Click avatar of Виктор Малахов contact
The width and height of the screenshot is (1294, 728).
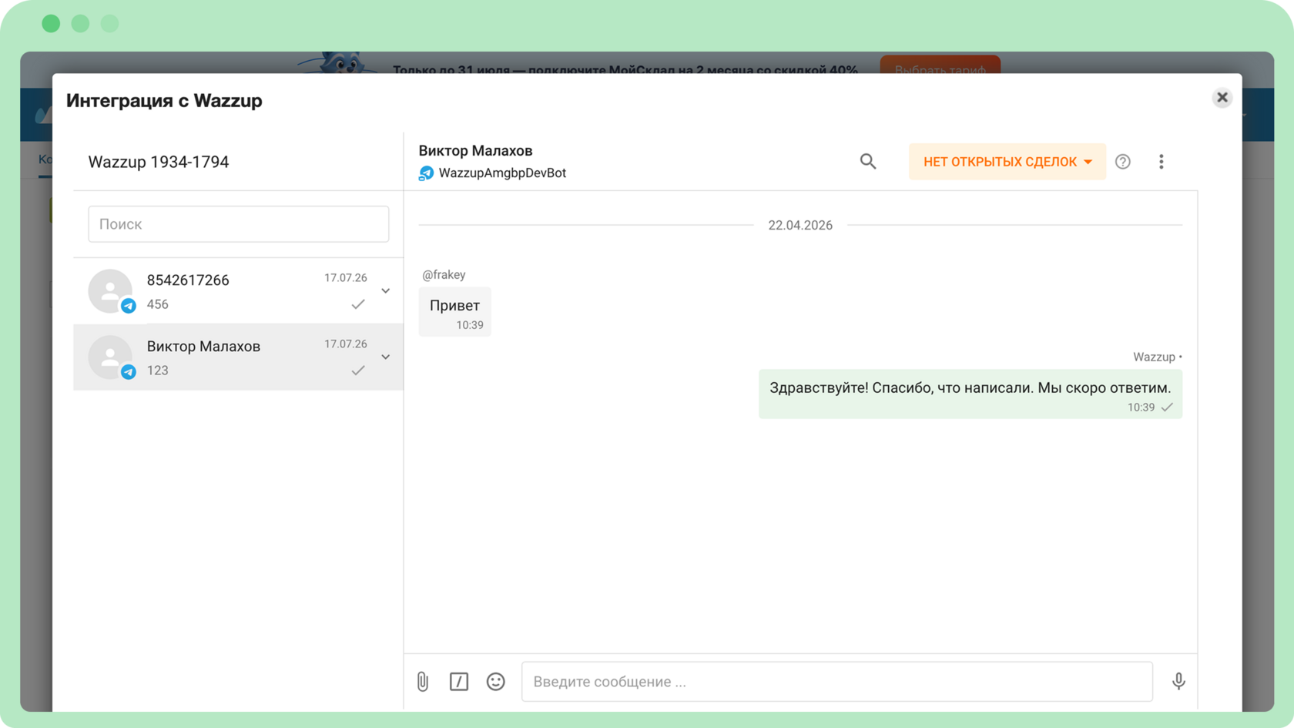110,357
